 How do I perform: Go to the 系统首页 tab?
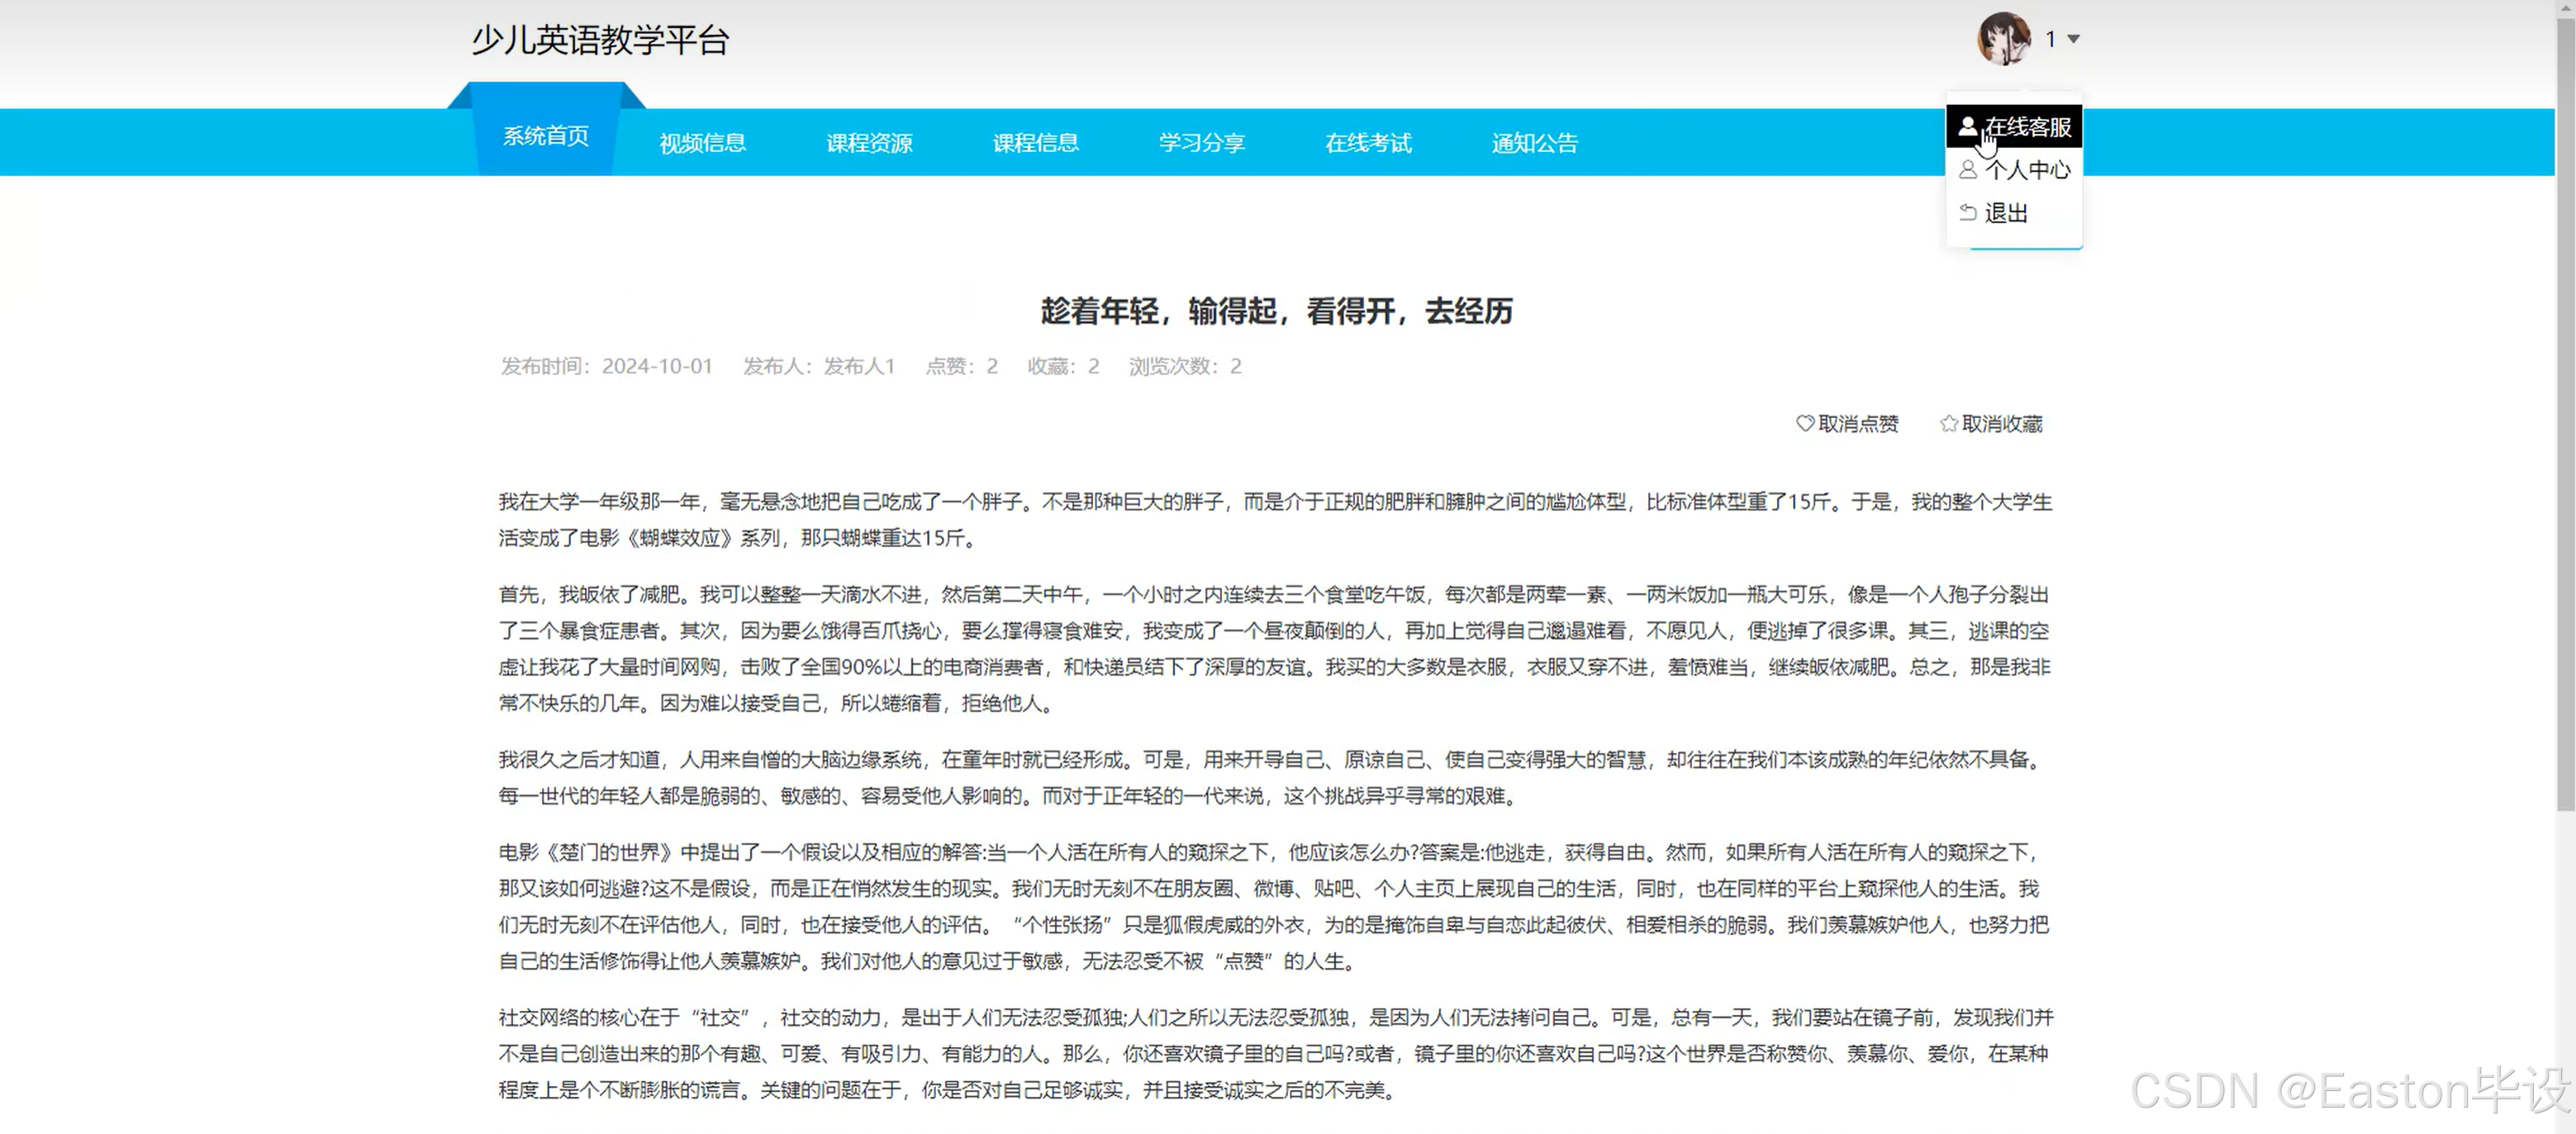pos(546,135)
